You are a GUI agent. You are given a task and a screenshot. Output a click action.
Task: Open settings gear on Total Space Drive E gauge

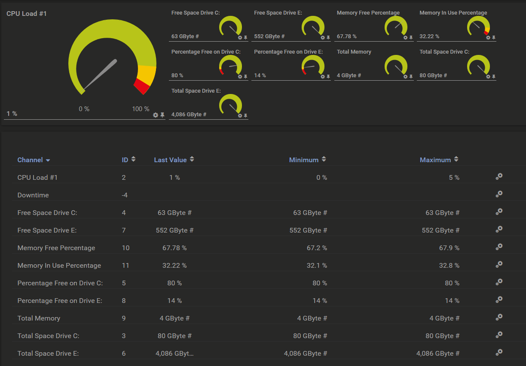(239, 116)
